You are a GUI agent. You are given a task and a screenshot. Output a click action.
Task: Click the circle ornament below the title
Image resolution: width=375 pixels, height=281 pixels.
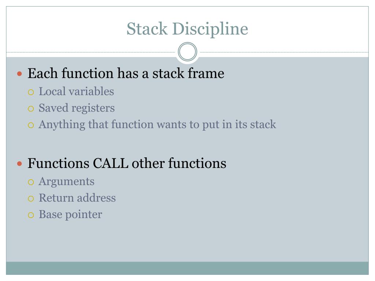(187, 52)
